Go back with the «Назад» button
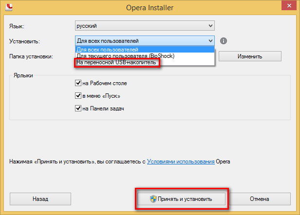Viewport: 300px width, 215px height. click(x=40, y=199)
